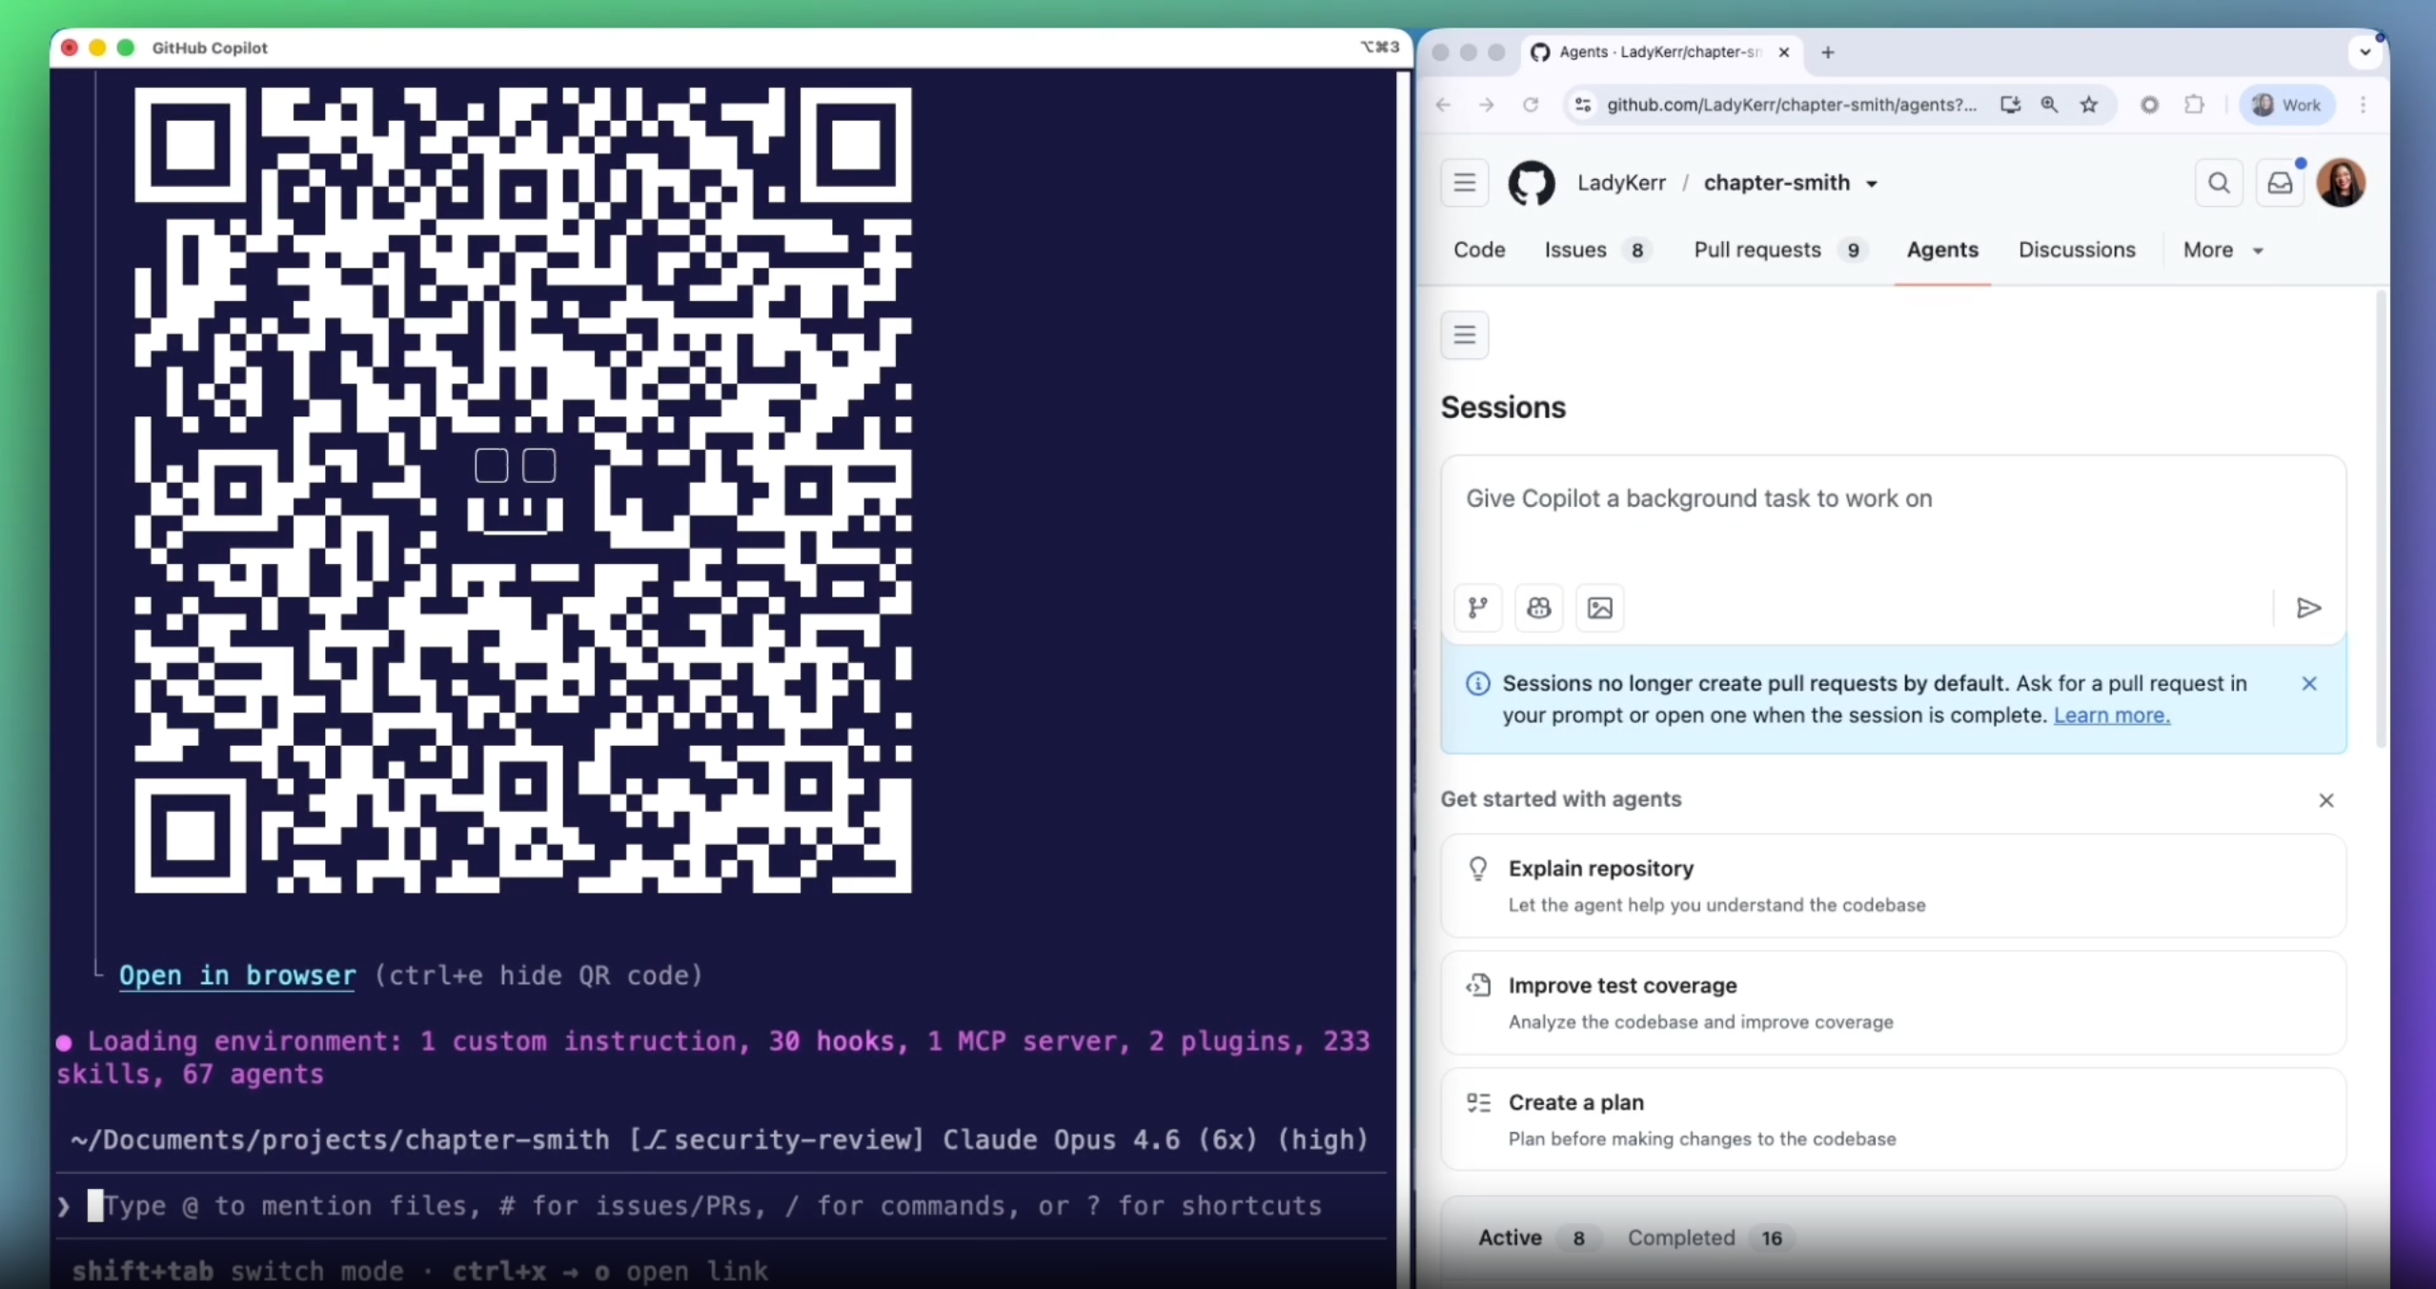Close the Agents browser tab

(1784, 52)
